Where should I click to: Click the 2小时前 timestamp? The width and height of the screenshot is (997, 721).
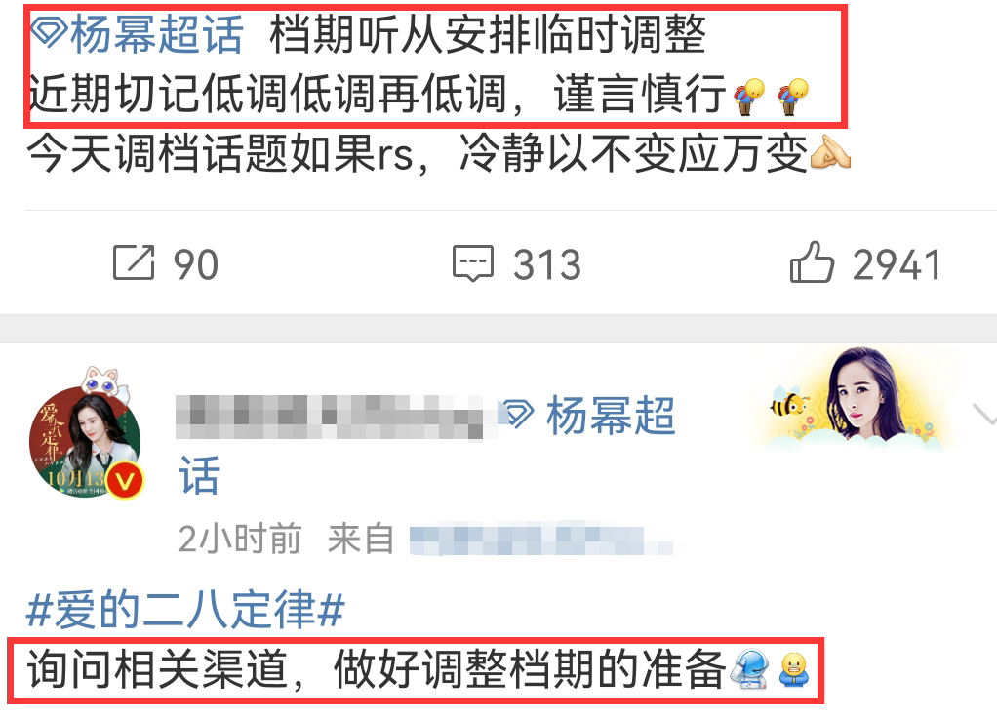240,540
